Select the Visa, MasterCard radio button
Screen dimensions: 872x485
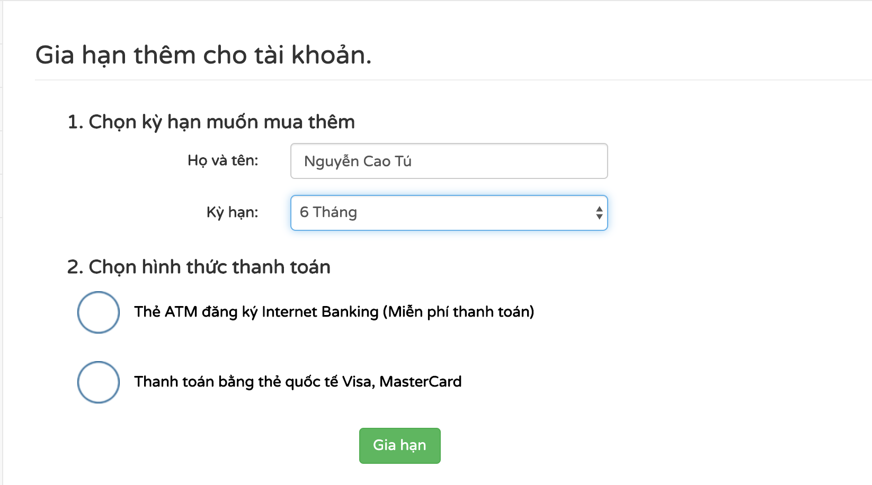[x=99, y=382]
